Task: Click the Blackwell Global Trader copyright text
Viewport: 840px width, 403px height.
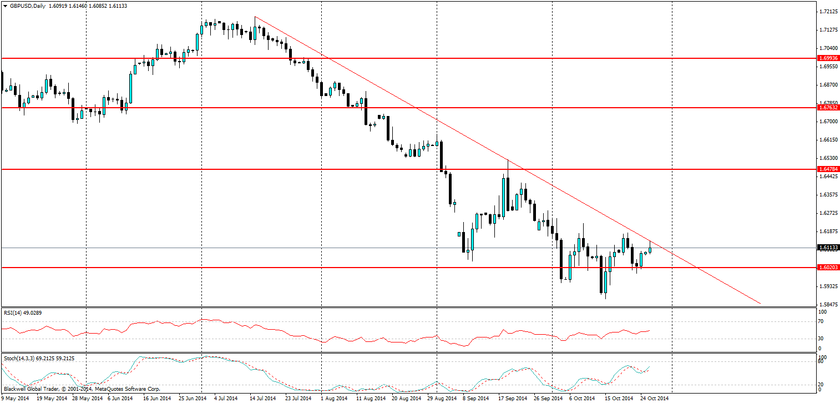Action: click(x=82, y=389)
